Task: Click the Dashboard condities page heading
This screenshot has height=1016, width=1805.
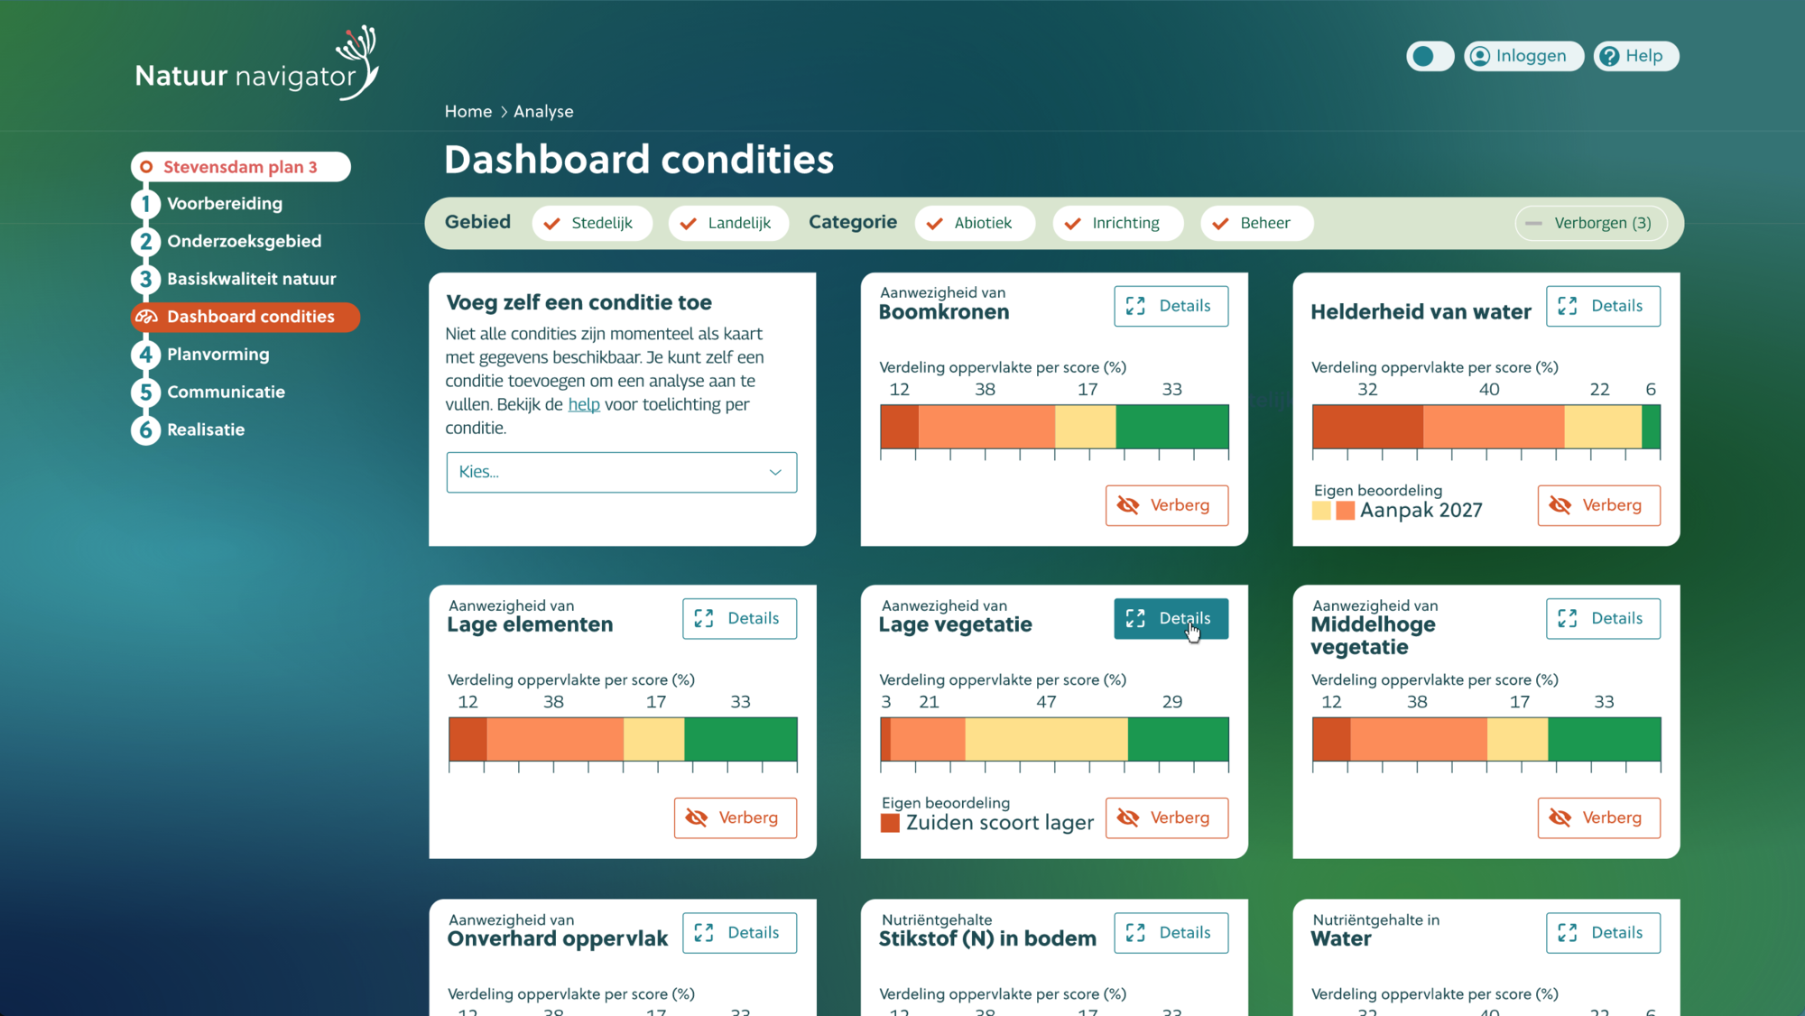Action: (x=639, y=160)
